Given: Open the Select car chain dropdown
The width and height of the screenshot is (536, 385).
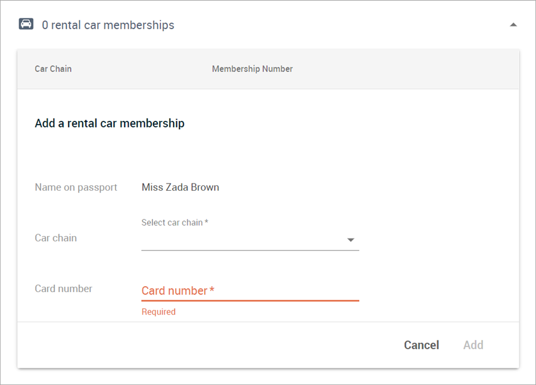Looking at the screenshot, I should pos(250,239).
